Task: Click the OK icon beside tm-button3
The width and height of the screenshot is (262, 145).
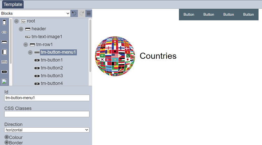Action: coord(37,76)
